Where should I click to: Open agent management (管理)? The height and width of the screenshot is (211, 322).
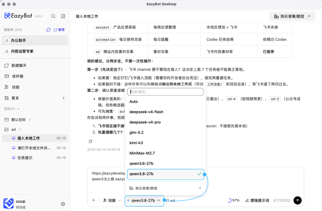click(59, 30)
